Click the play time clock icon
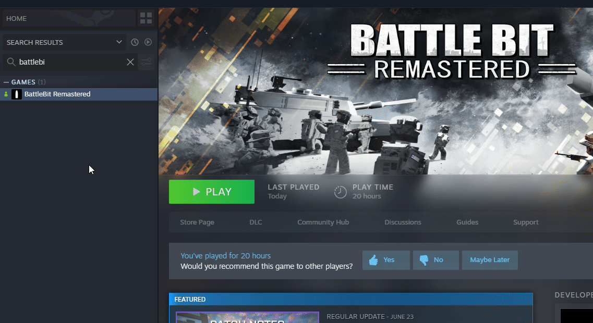 point(340,192)
